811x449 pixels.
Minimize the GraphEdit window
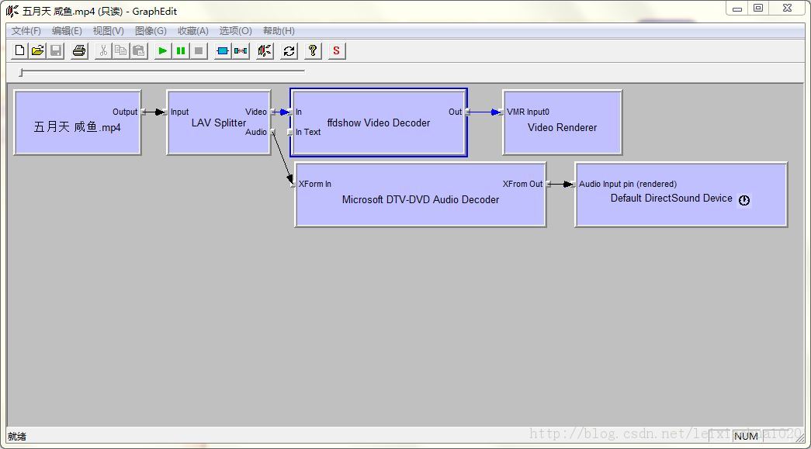click(737, 9)
